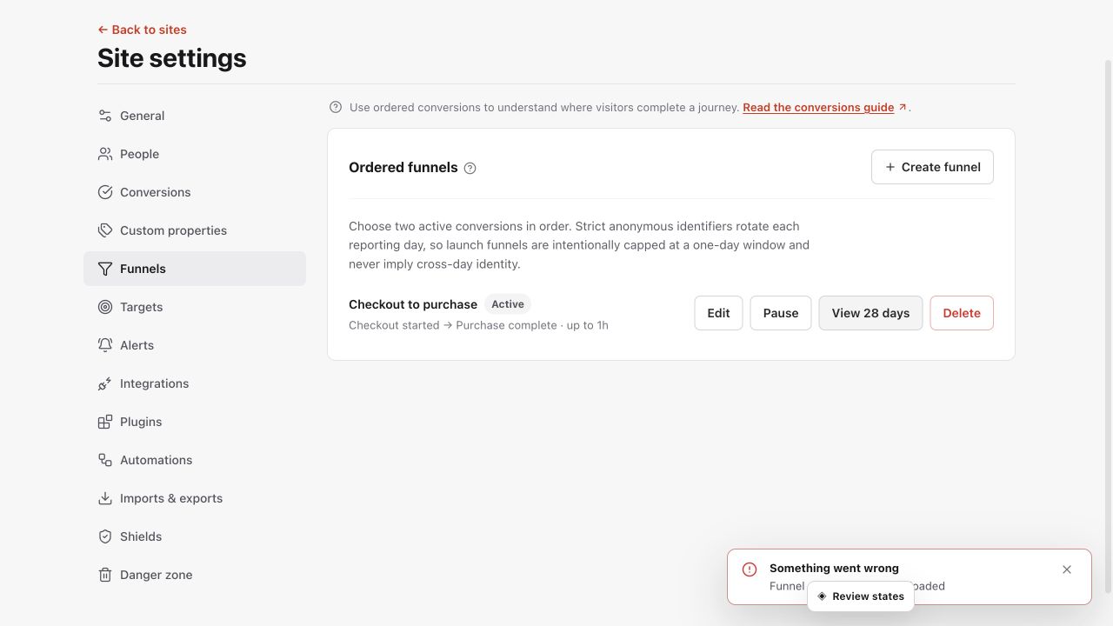The width and height of the screenshot is (1113, 626).
Task: Click the View 28 days button
Action: point(870,313)
